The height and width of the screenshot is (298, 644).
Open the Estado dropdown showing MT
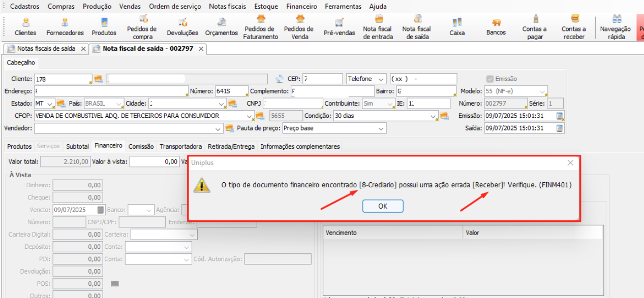coord(50,104)
